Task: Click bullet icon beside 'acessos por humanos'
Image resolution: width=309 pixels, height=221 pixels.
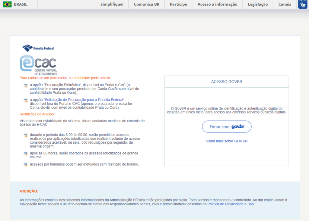Action: click(25, 165)
